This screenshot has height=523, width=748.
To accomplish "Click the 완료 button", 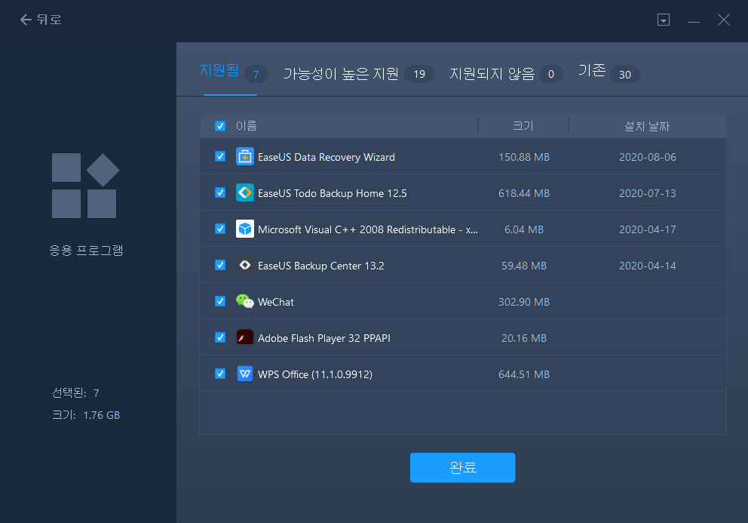I will point(462,467).
